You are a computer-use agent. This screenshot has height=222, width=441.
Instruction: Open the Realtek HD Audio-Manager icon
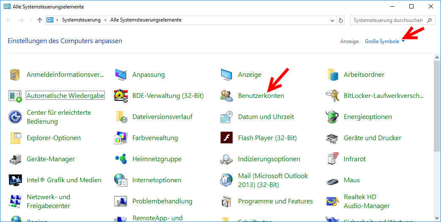[x=332, y=201]
